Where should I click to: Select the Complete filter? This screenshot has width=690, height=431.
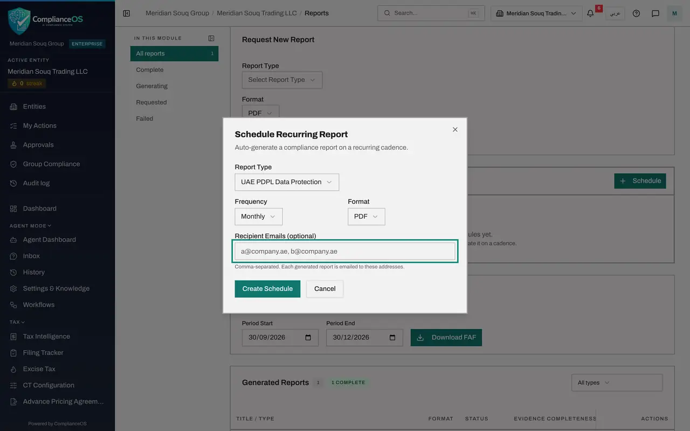(x=174, y=69)
